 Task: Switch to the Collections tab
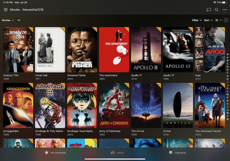177,153
